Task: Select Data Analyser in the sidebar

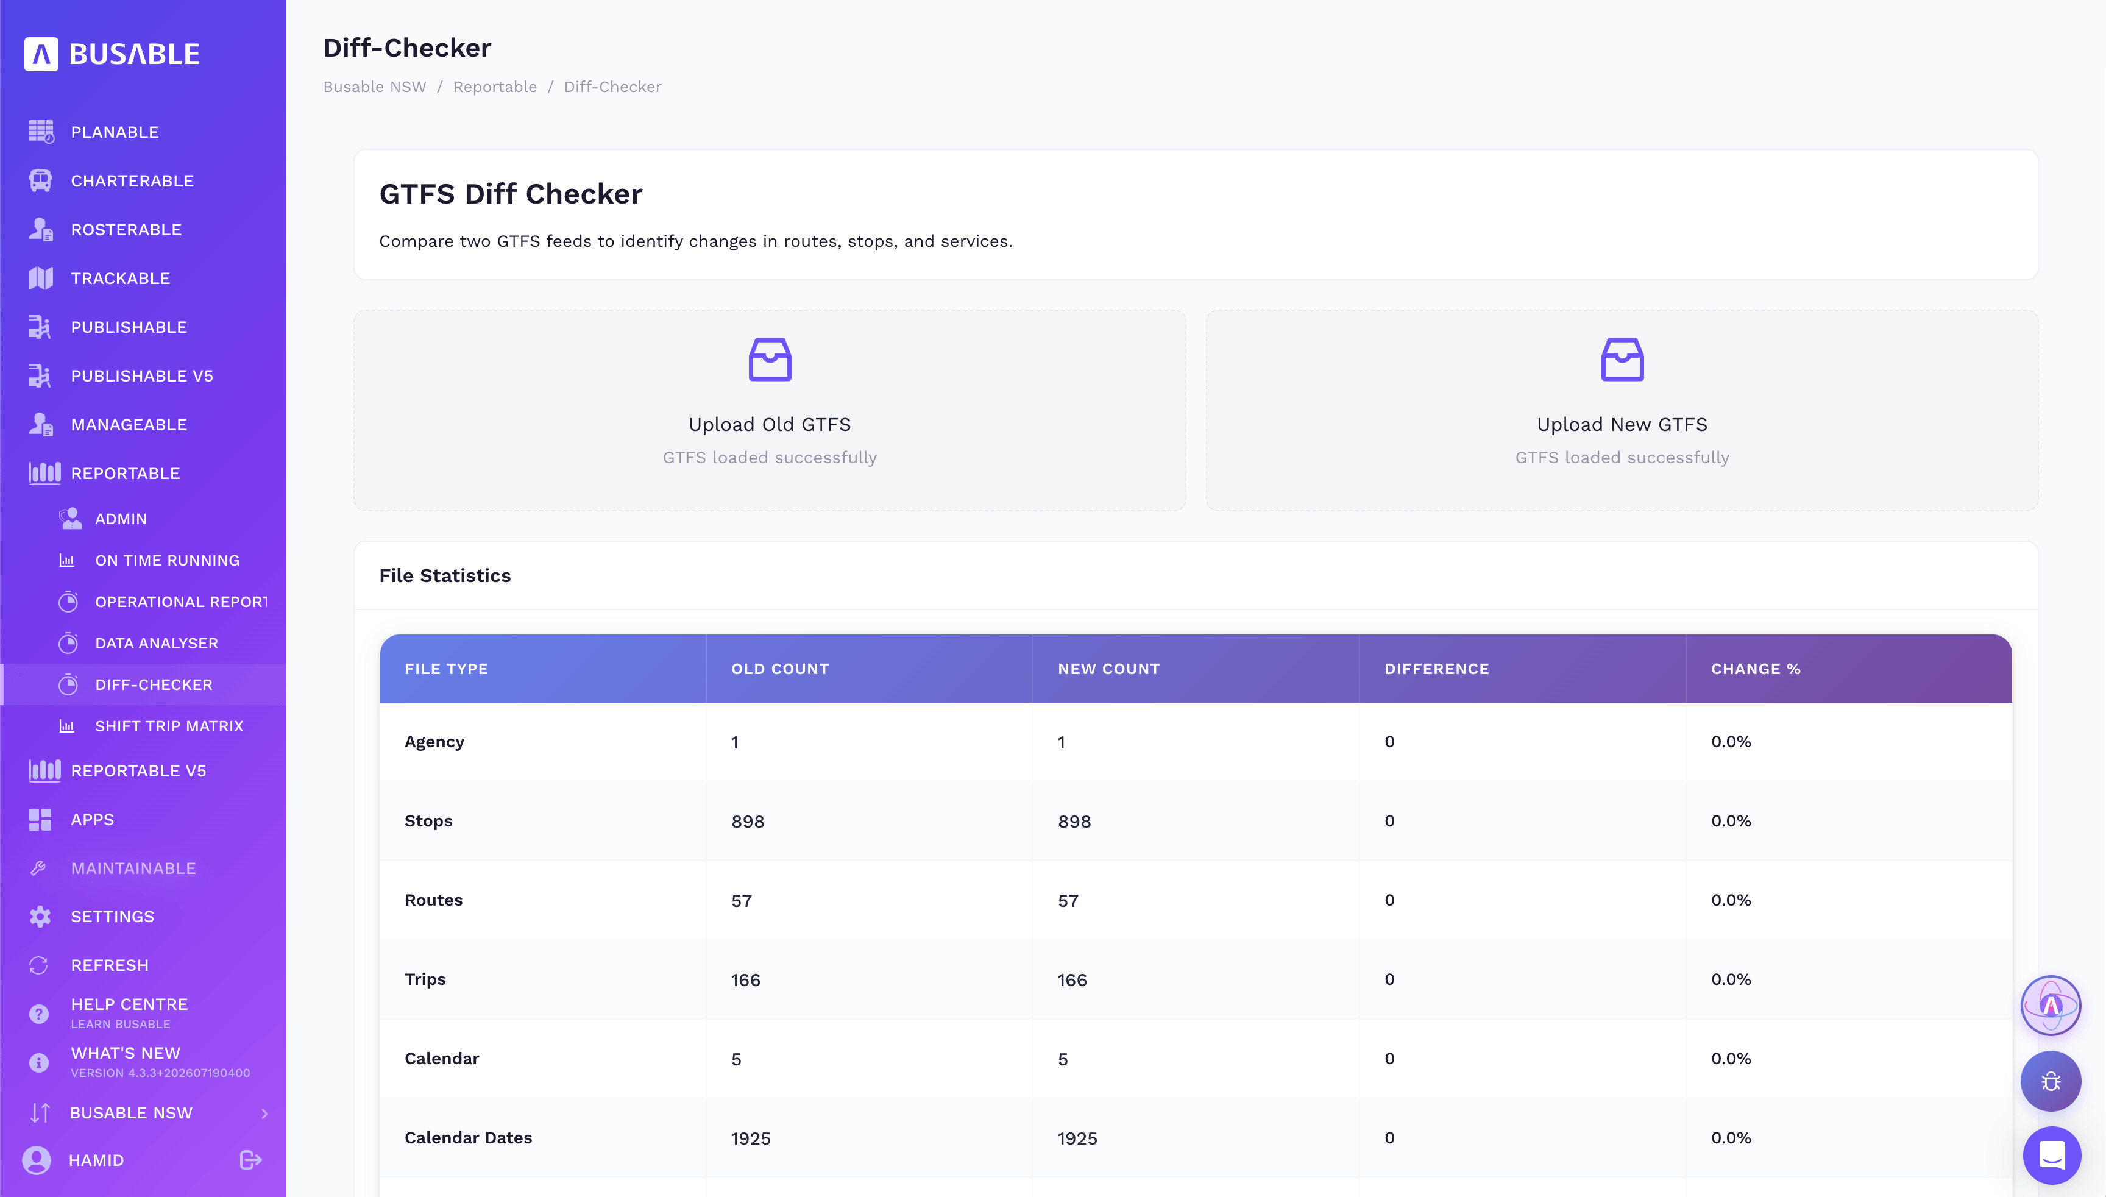Action: pos(143,644)
